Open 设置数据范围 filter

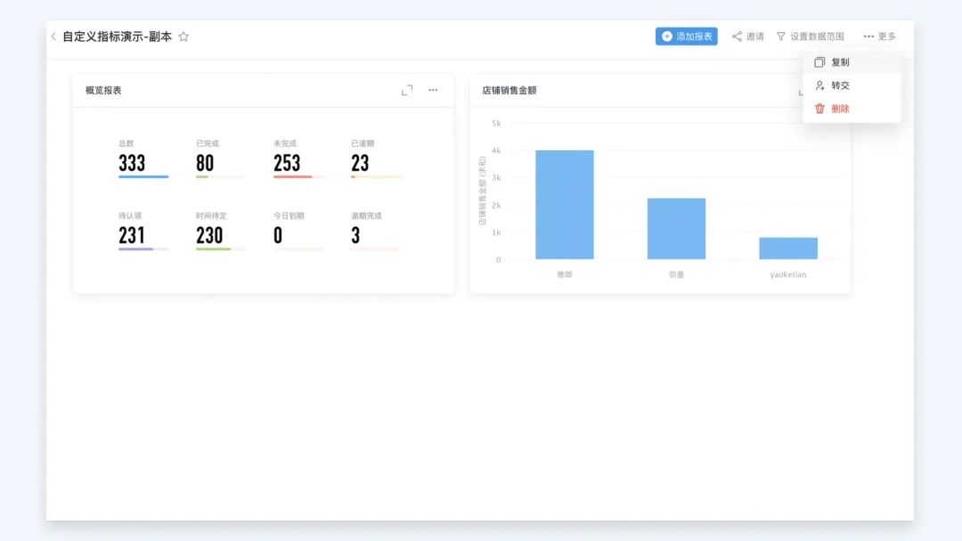[810, 36]
